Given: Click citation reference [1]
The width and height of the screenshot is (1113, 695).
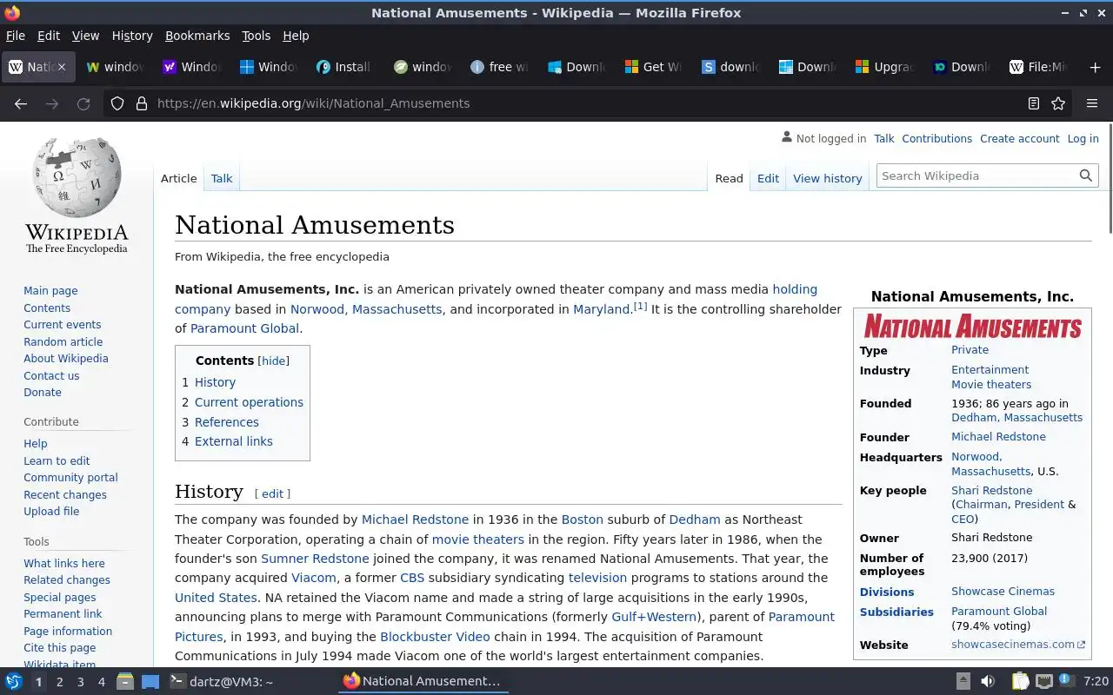Looking at the screenshot, I should 640,306.
